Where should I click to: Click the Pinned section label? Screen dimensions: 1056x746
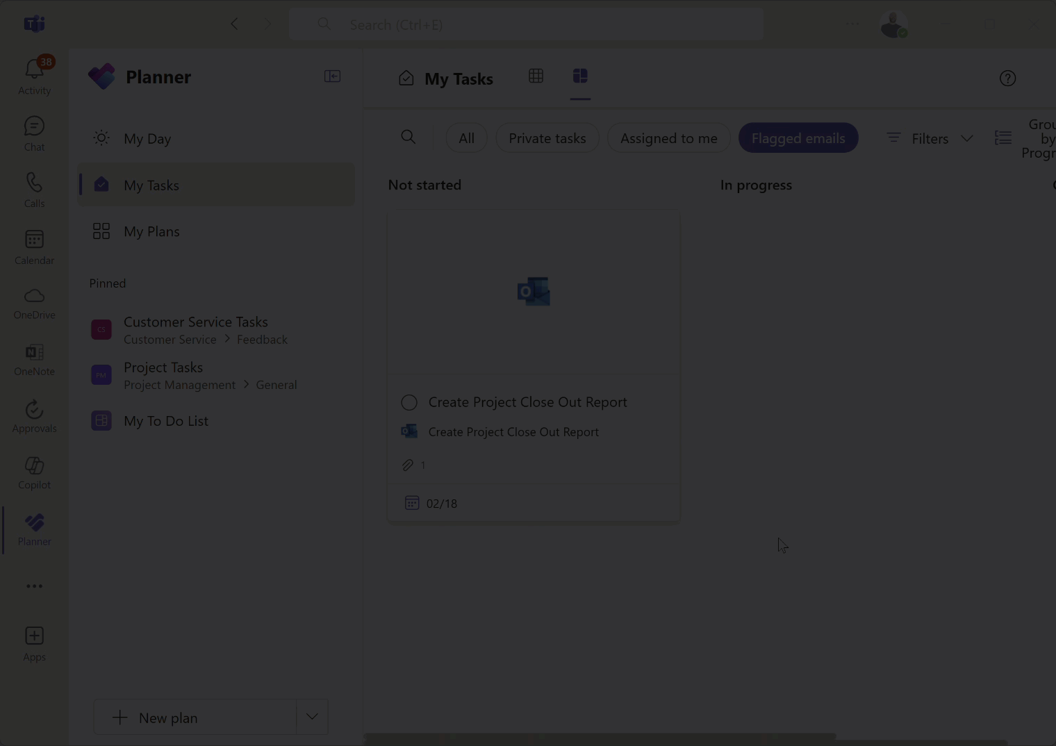click(108, 283)
